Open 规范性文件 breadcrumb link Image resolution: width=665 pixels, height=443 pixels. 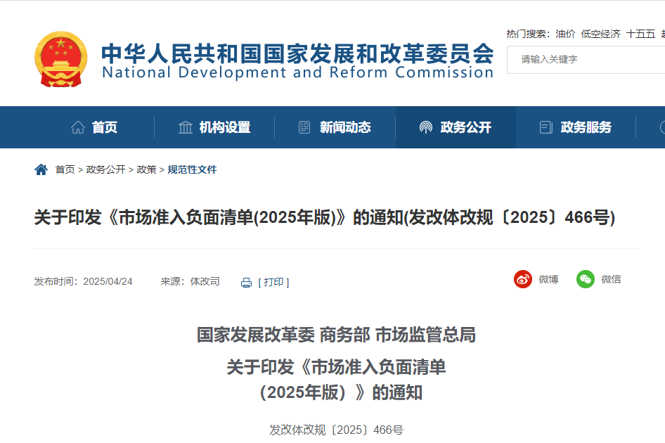(x=192, y=169)
